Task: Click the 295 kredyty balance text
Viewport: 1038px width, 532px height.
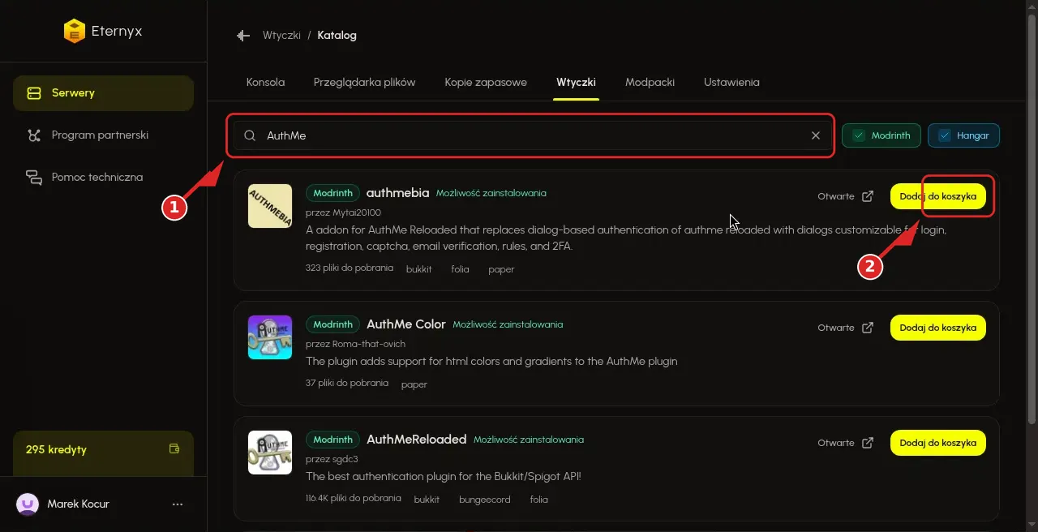Action: click(56, 449)
